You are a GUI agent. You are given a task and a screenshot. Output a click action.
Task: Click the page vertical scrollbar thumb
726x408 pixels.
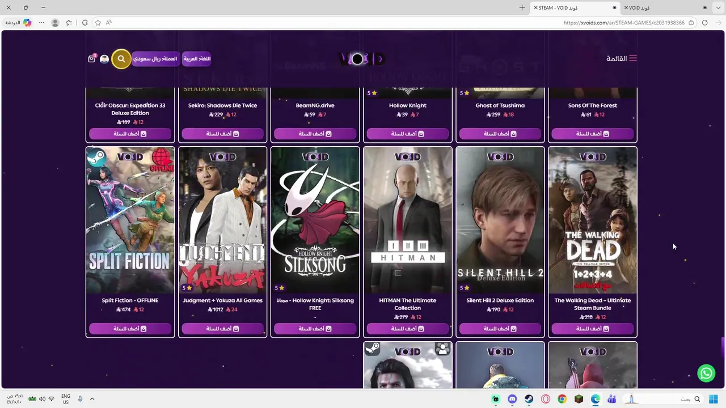point(723,347)
